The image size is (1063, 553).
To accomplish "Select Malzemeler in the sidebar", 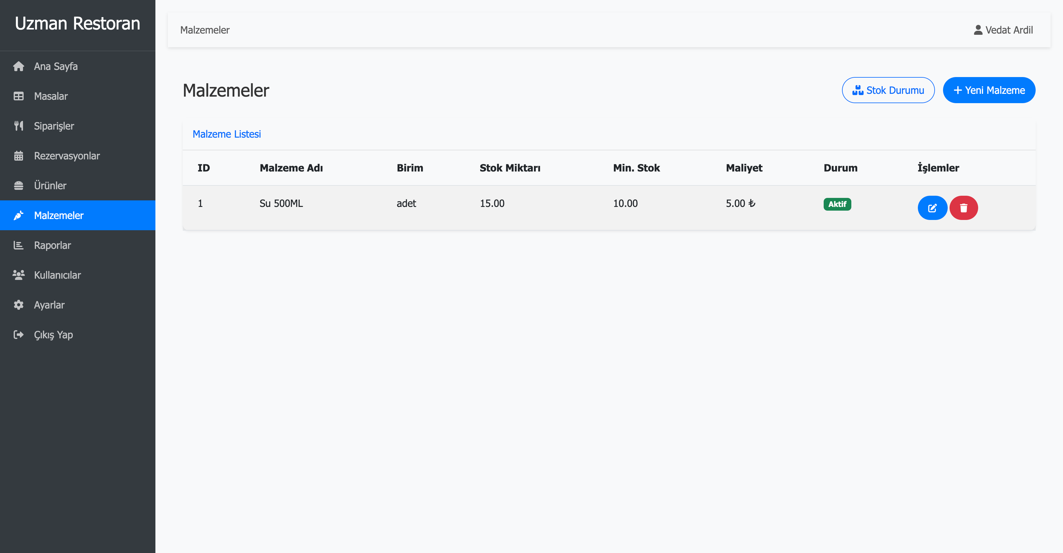I will pyautogui.click(x=59, y=215).
